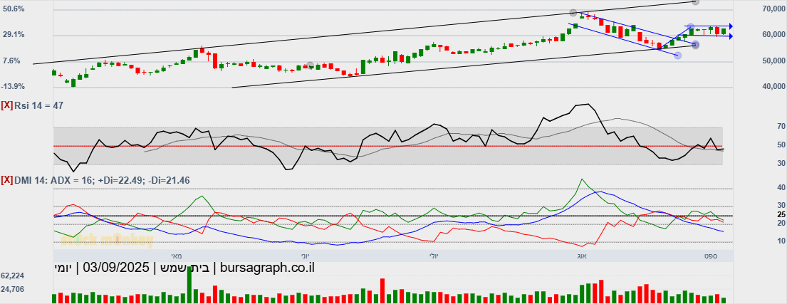Select the 'אוג' month on the time axis
The width and height of the screenshot is (787, 304).
tap(582, 256)
